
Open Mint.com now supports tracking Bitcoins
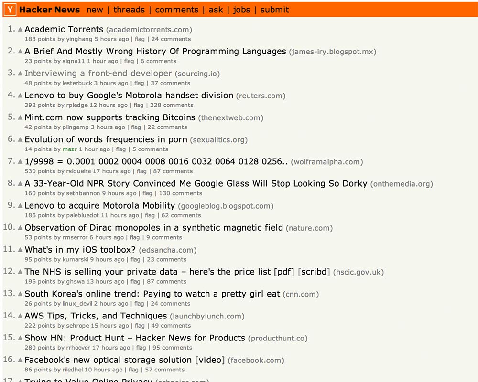coord(110,117)
